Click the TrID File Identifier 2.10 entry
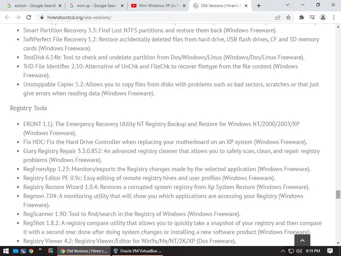341x256 pixels. [x=161, y=71]
